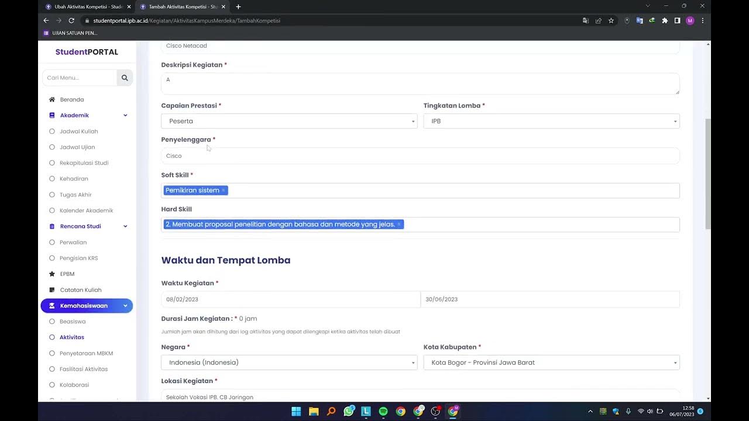This screenshot has height=421, width=749.
Task: Switch to Ubah Aktivitas Kompetisi tab
Action: tap(88, 7)
